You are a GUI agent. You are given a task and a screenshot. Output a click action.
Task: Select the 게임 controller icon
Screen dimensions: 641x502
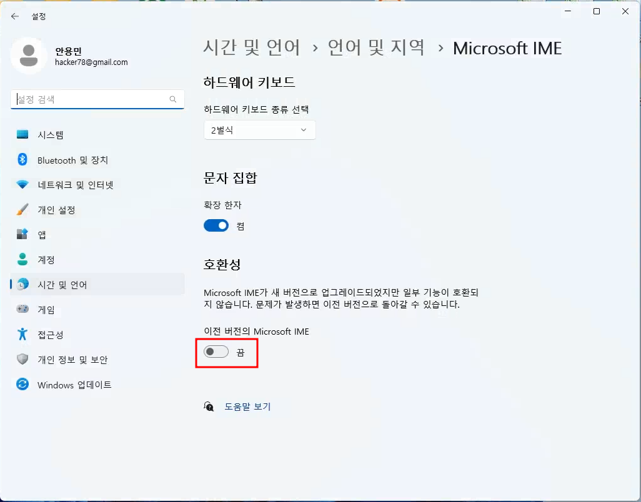pos(22,309)
